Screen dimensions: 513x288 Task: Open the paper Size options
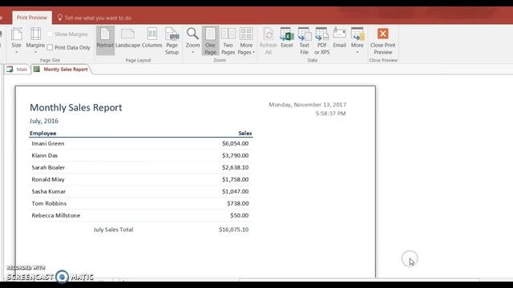point(16,41)
